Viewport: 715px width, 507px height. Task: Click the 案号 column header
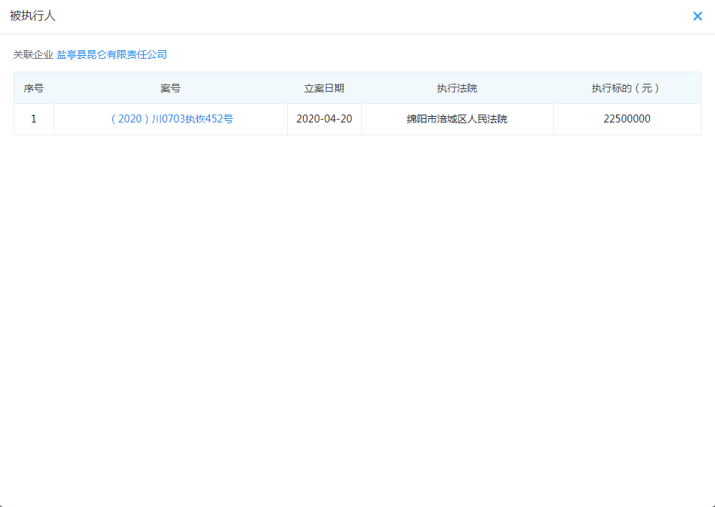[x=171, y=88]
